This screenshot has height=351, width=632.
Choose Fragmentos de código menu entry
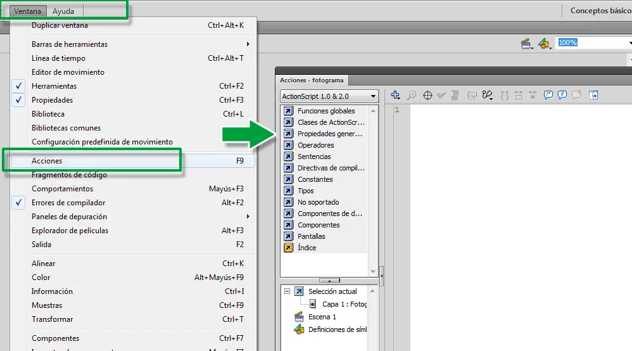click(134, 175)
